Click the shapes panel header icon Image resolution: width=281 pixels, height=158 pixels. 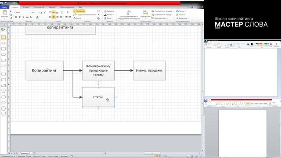[x=3, y=29]
